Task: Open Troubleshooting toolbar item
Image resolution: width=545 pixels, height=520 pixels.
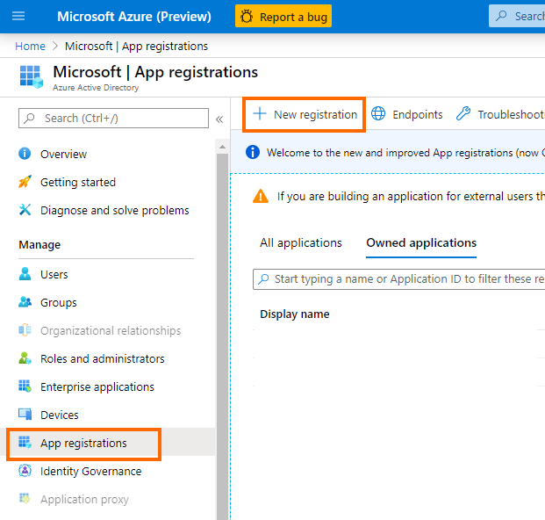Action: [500, 114]
